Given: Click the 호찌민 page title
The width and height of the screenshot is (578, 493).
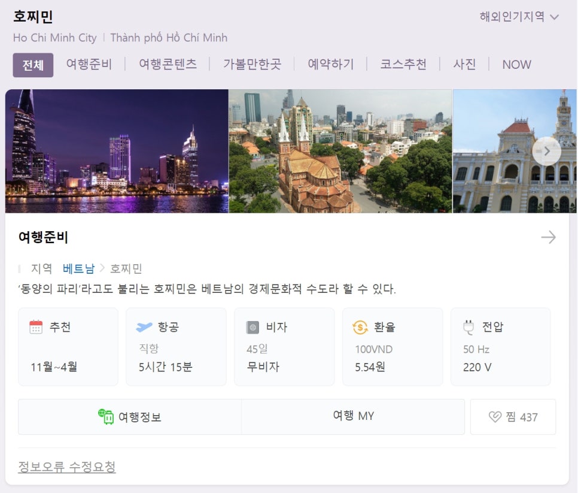Looking at the screenshot, I should [x=33, y=17].
